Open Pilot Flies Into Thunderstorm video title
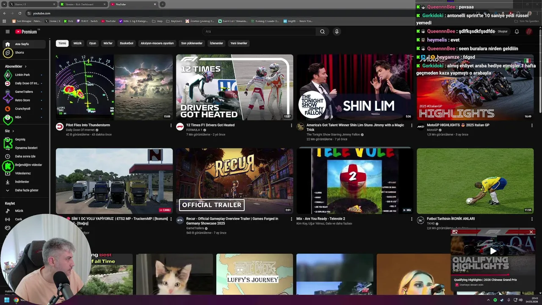The height and width of the screenshot is (305, 542). click(x=88, y=125)
